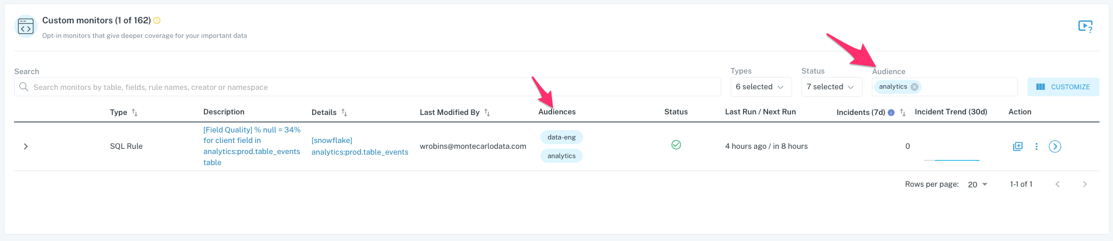Open the Field Quality null description link

tap(252, 146)
